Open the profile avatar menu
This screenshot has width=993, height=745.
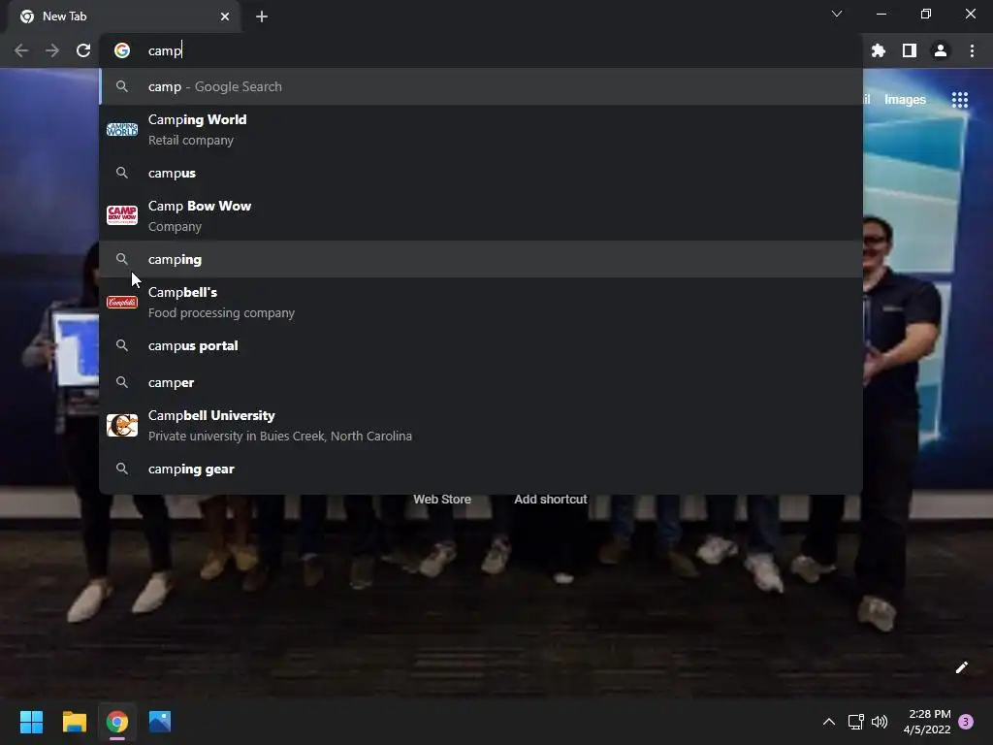click(x=941, y=50)
